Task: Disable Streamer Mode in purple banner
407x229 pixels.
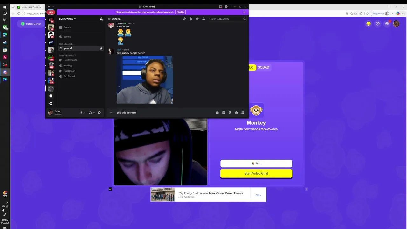Action: click(180, 12)
